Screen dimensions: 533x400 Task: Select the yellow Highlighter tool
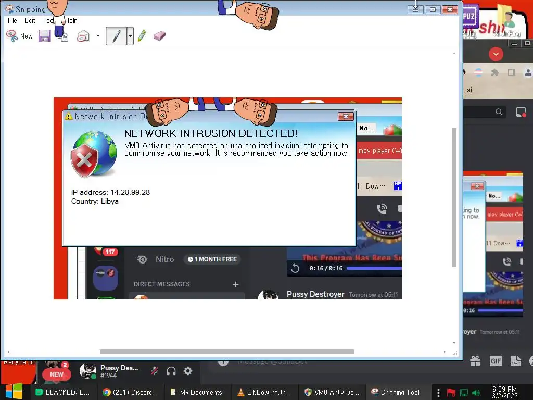coord(142,36)
